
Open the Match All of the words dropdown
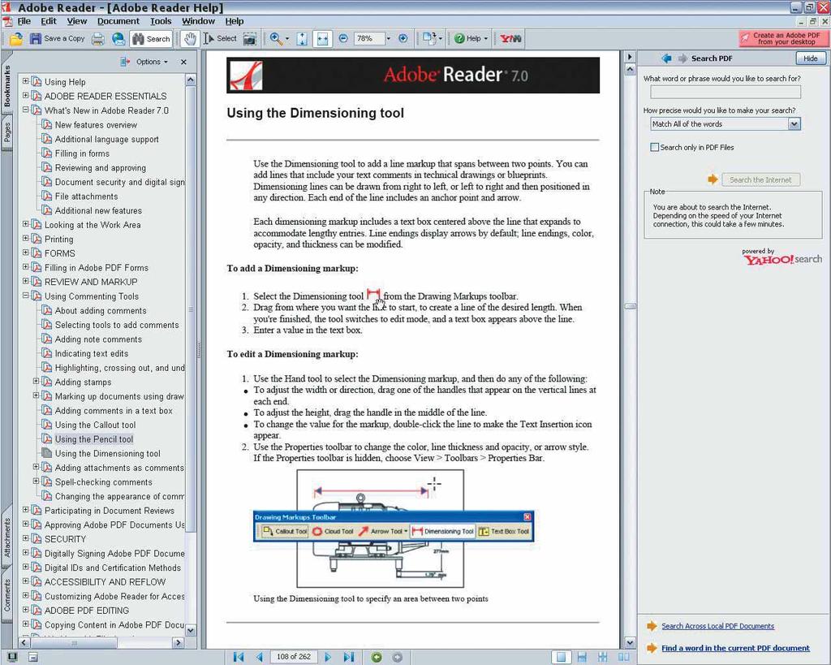click(x=726, y=123)
